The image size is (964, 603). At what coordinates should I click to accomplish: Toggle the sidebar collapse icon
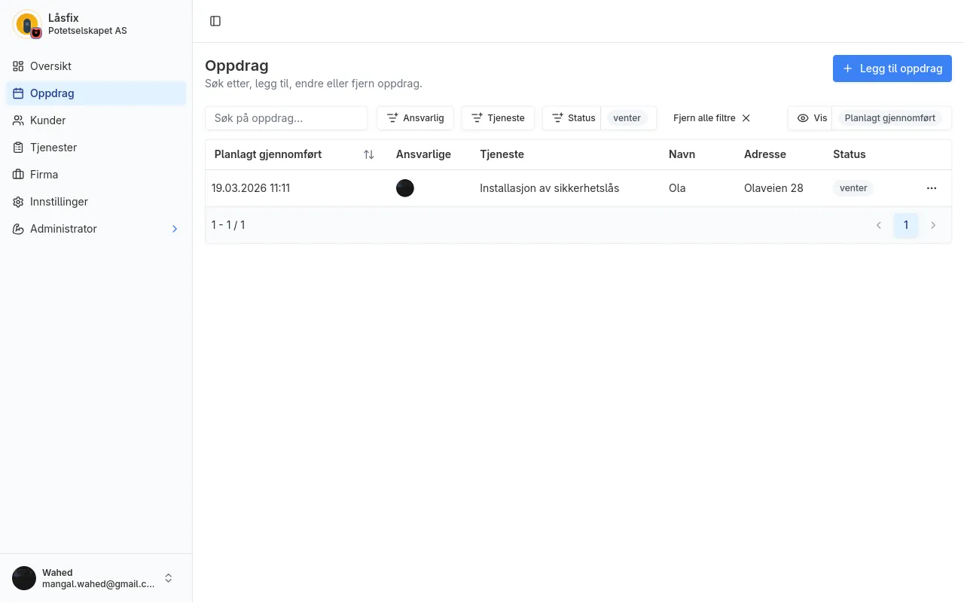(x=215, y=21)
